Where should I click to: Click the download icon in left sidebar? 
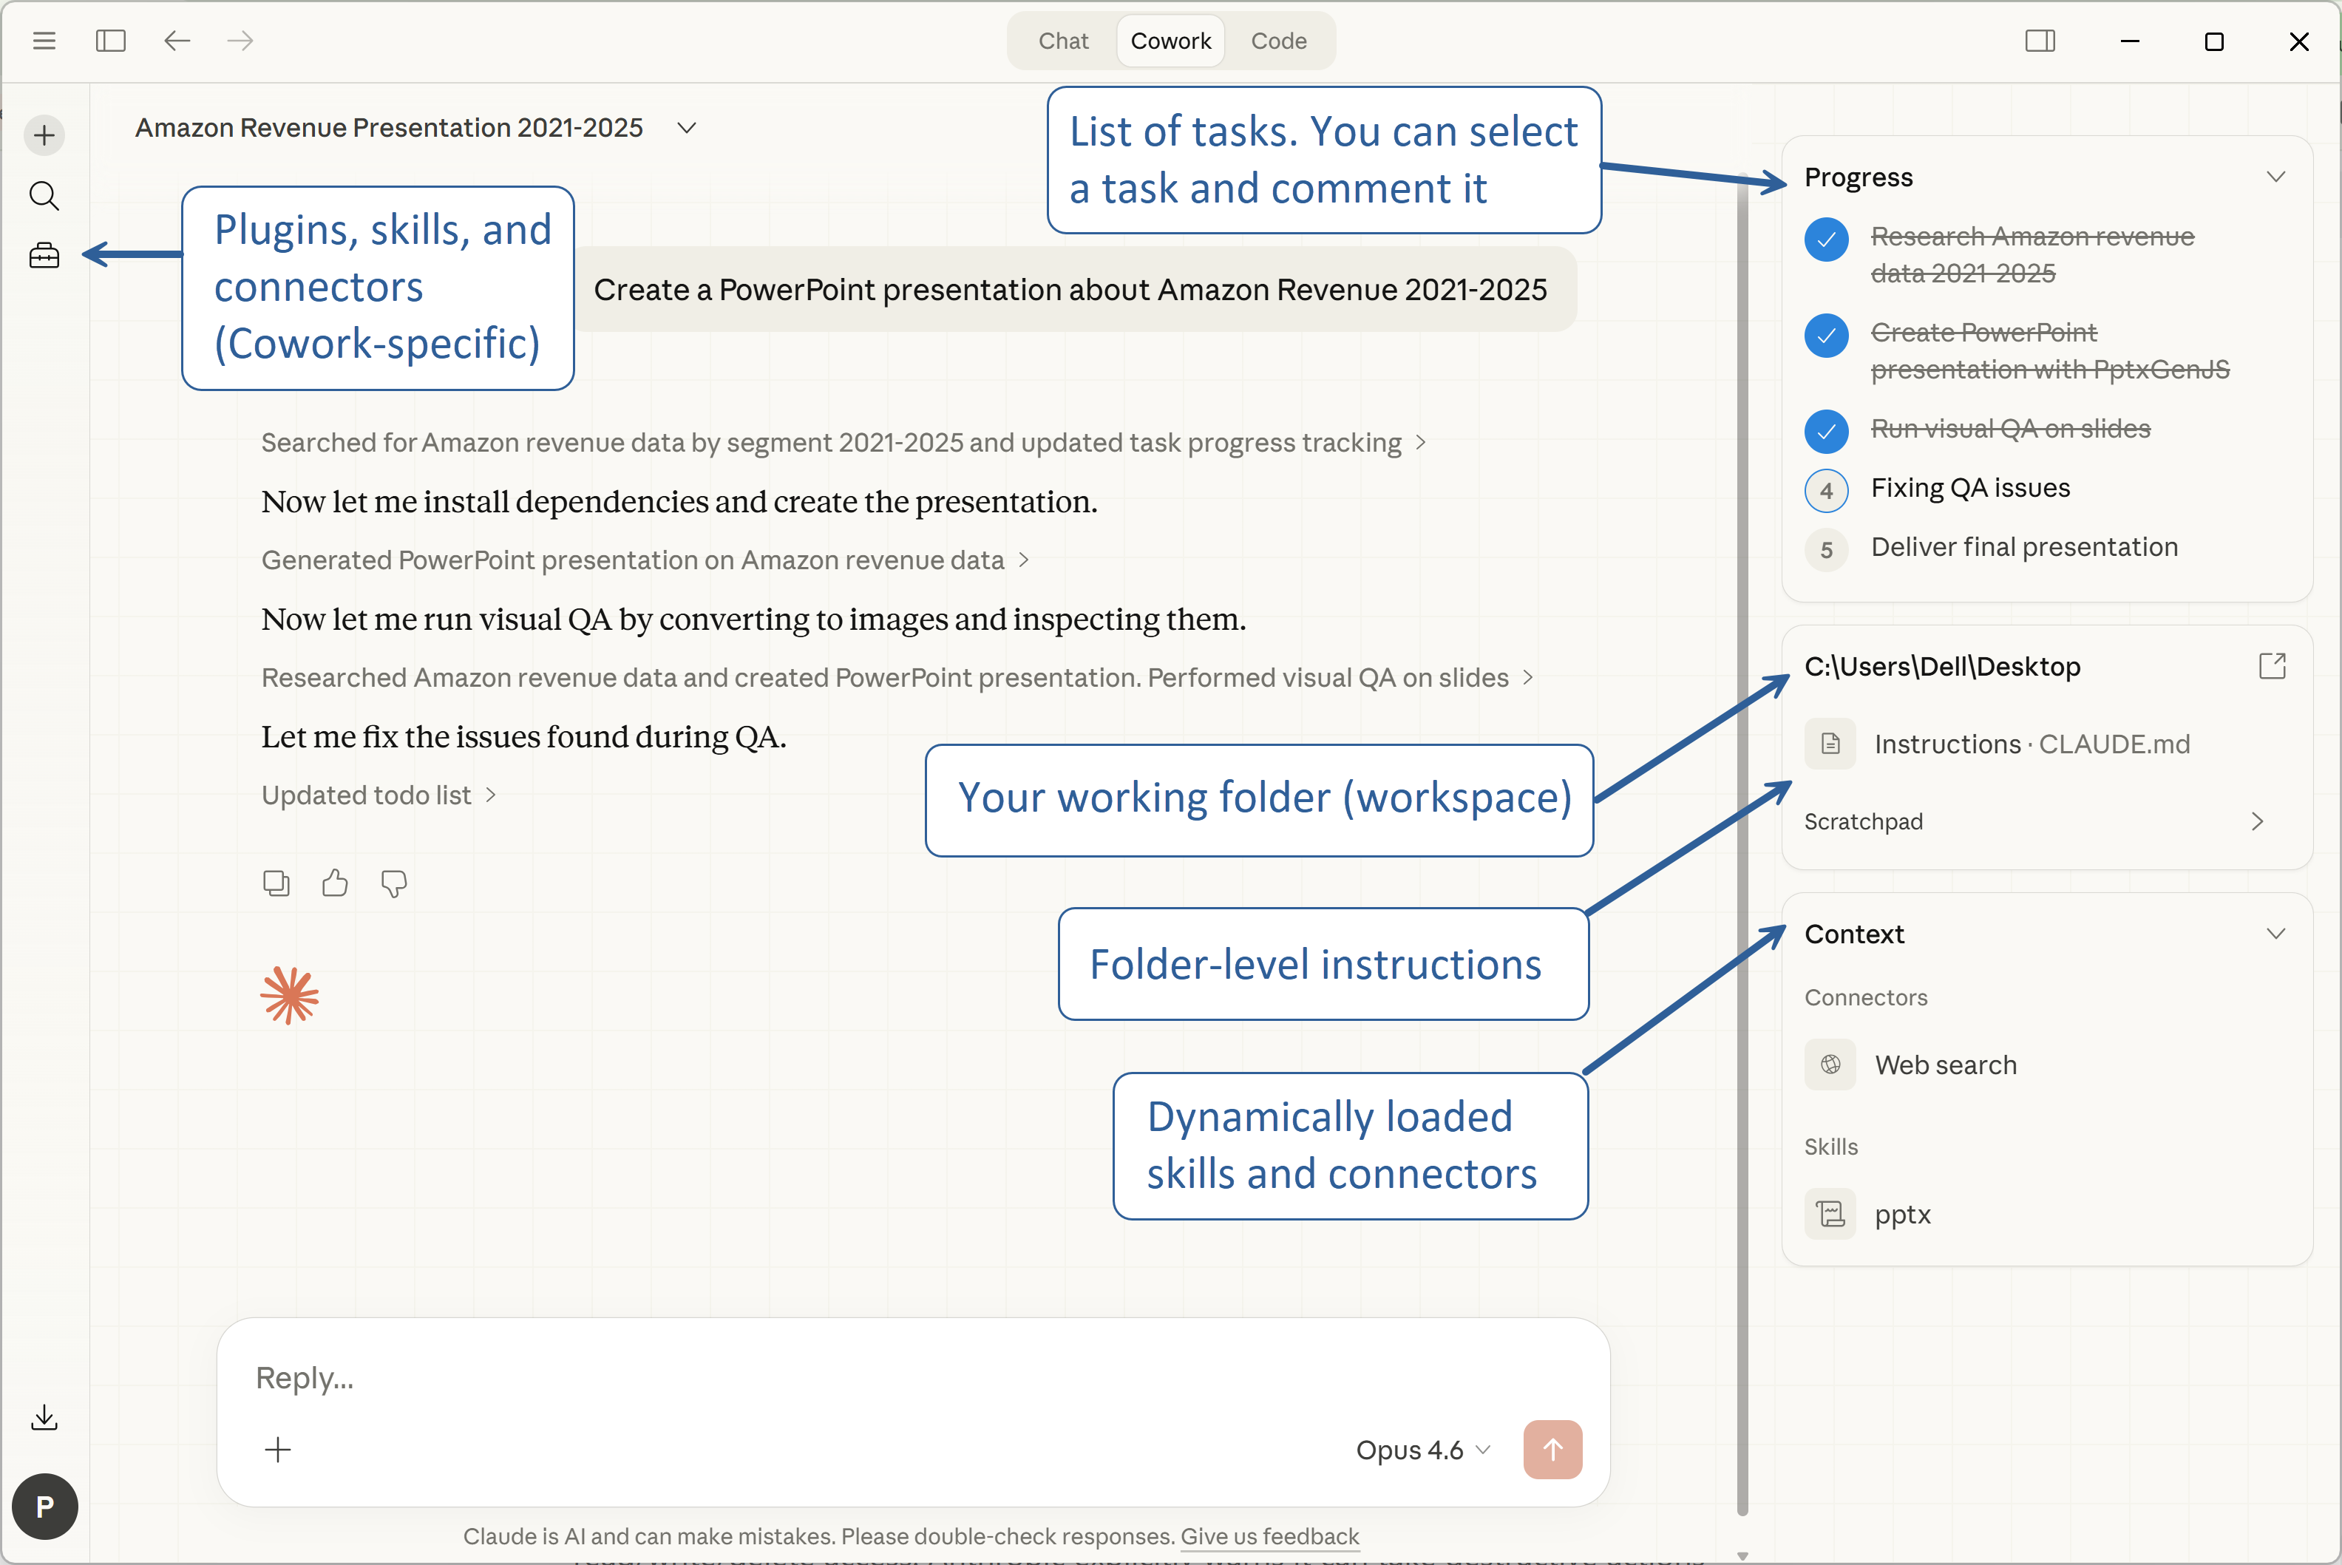click(x=44, y=1417)
